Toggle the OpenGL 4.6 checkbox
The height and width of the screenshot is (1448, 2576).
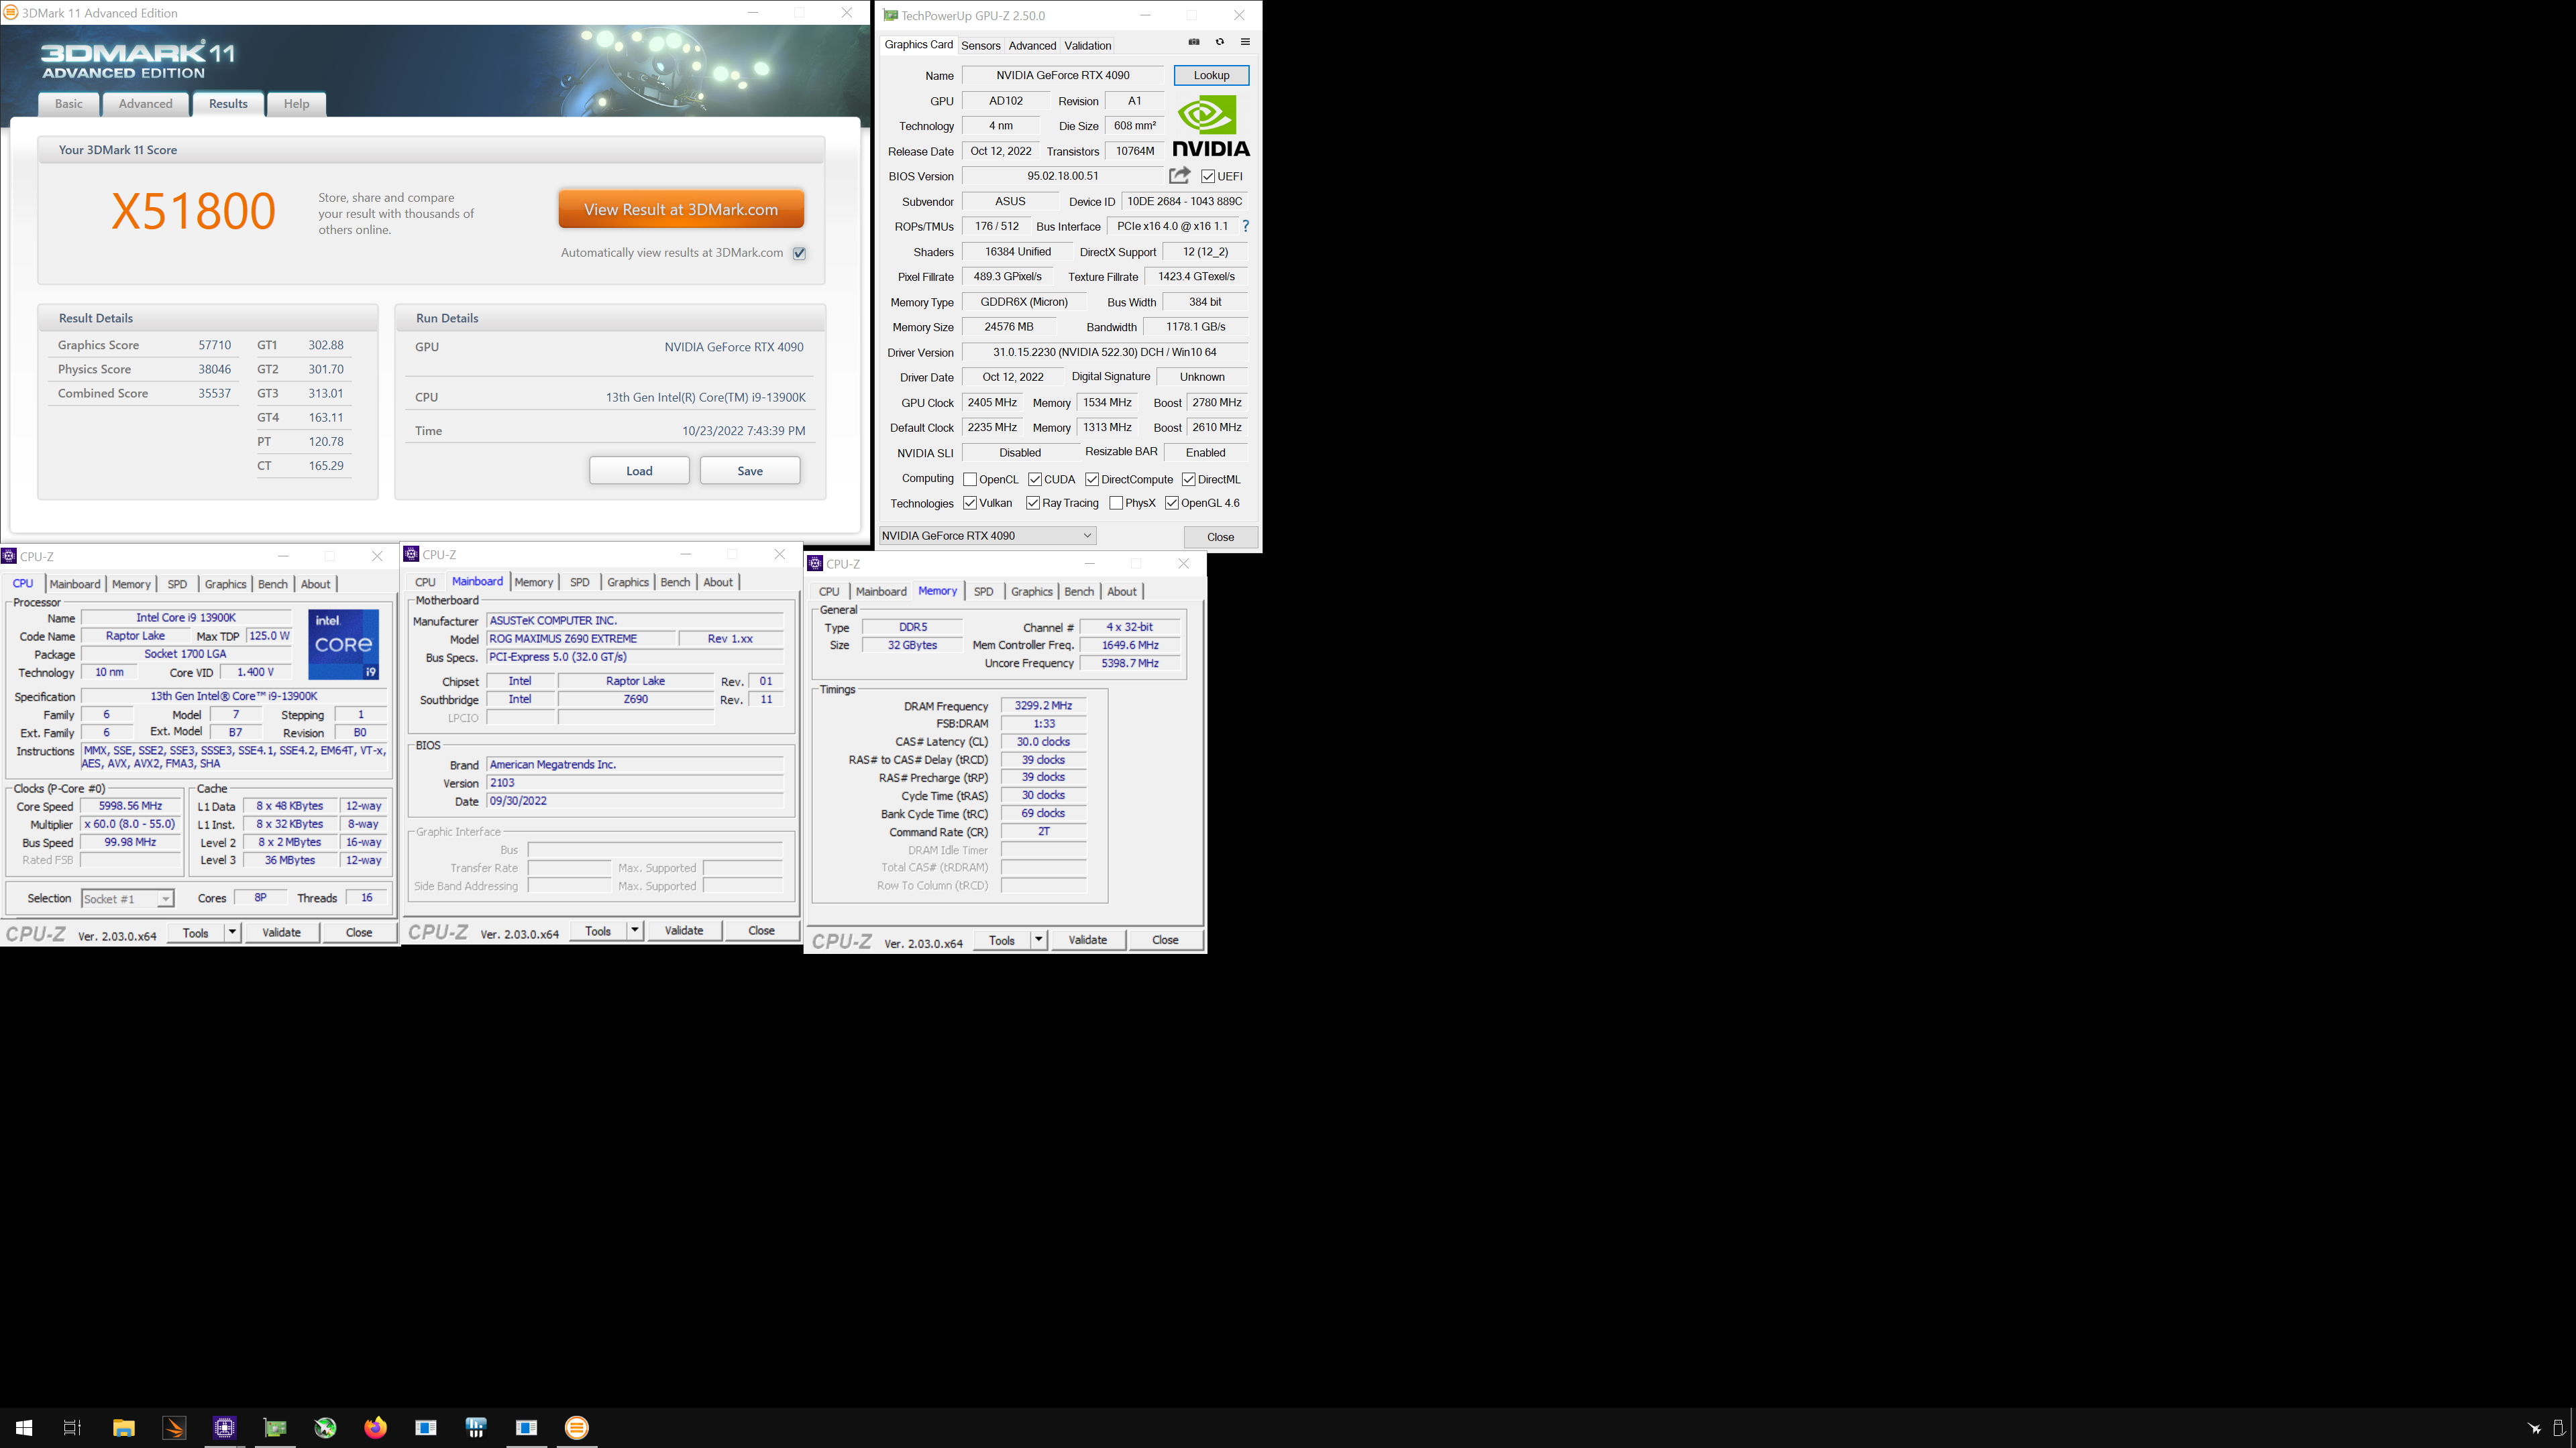[1172, 503]
